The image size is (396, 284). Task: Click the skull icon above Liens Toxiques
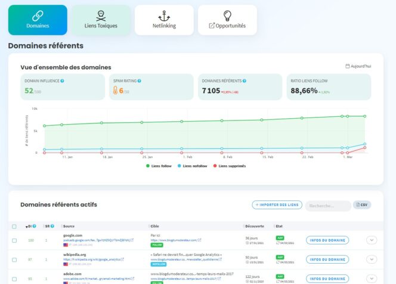[101, 16]
